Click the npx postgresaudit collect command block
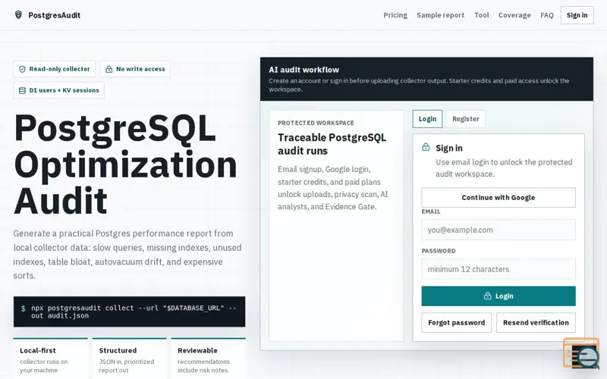 tap(129, 312)
